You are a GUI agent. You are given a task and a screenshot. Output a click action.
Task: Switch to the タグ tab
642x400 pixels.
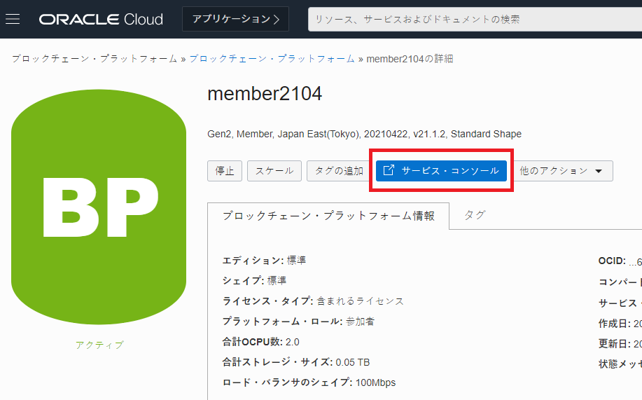tap(475, 215)
